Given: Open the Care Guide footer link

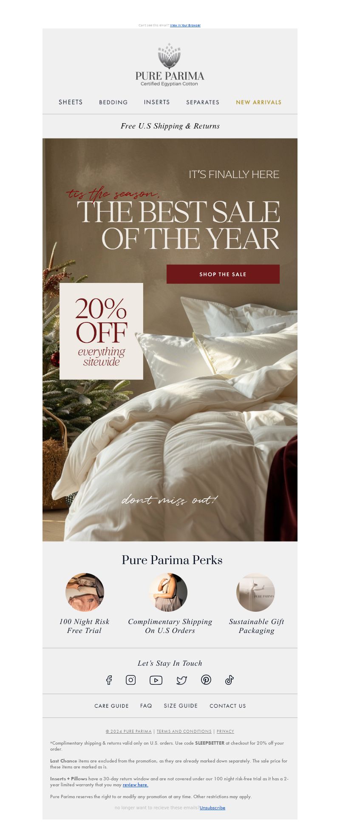Looking at the screenshot, I should tap(111, 706).
